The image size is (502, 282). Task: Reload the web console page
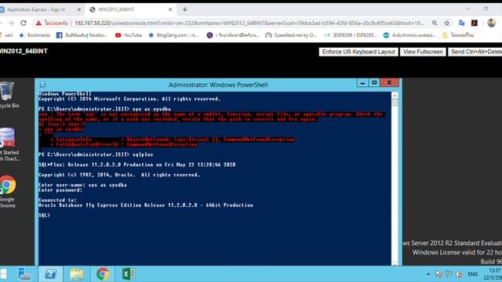point(24,23)
